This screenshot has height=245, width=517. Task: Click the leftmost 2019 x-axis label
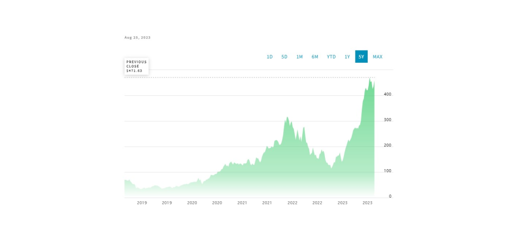point(142,203)
